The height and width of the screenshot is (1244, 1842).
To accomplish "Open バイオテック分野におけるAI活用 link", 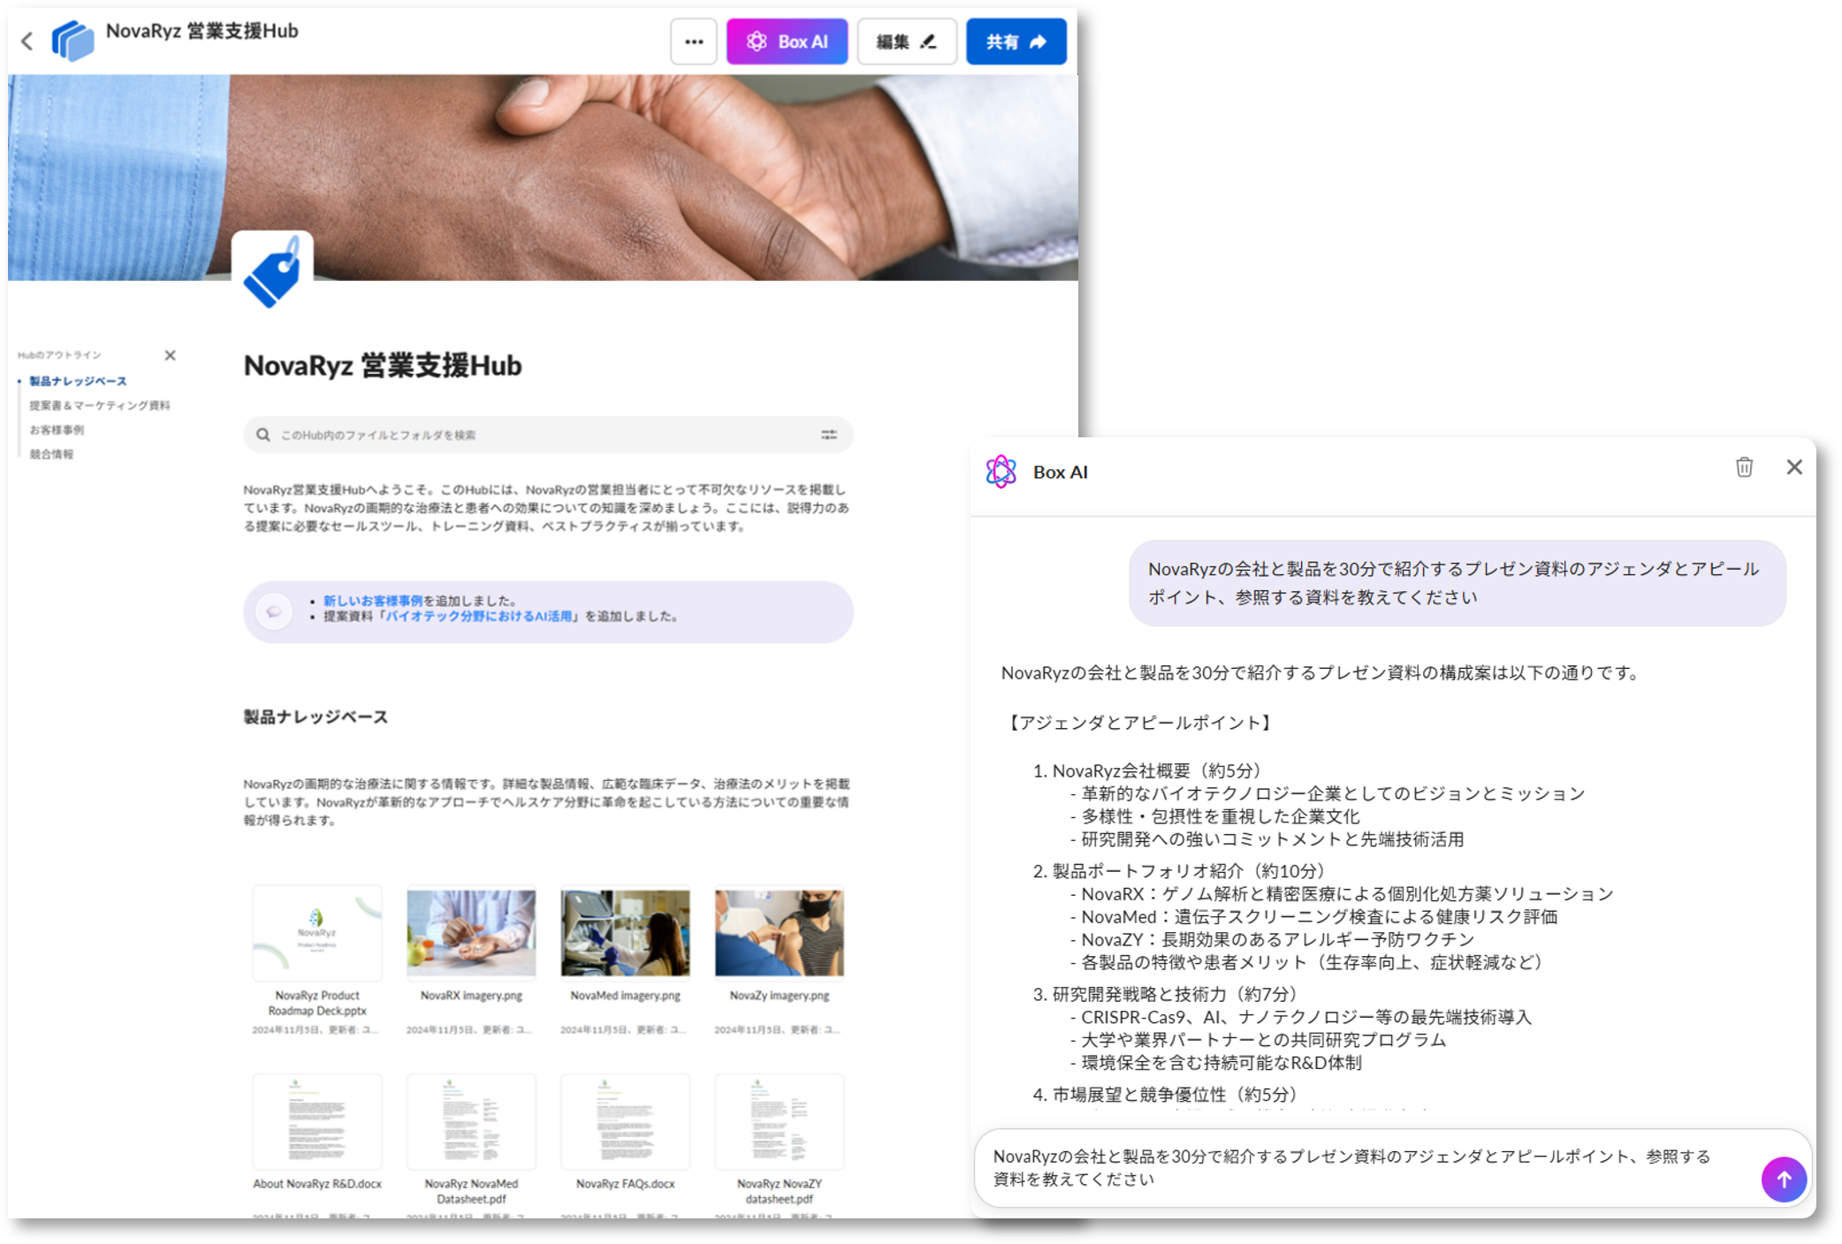I will 478,617.
